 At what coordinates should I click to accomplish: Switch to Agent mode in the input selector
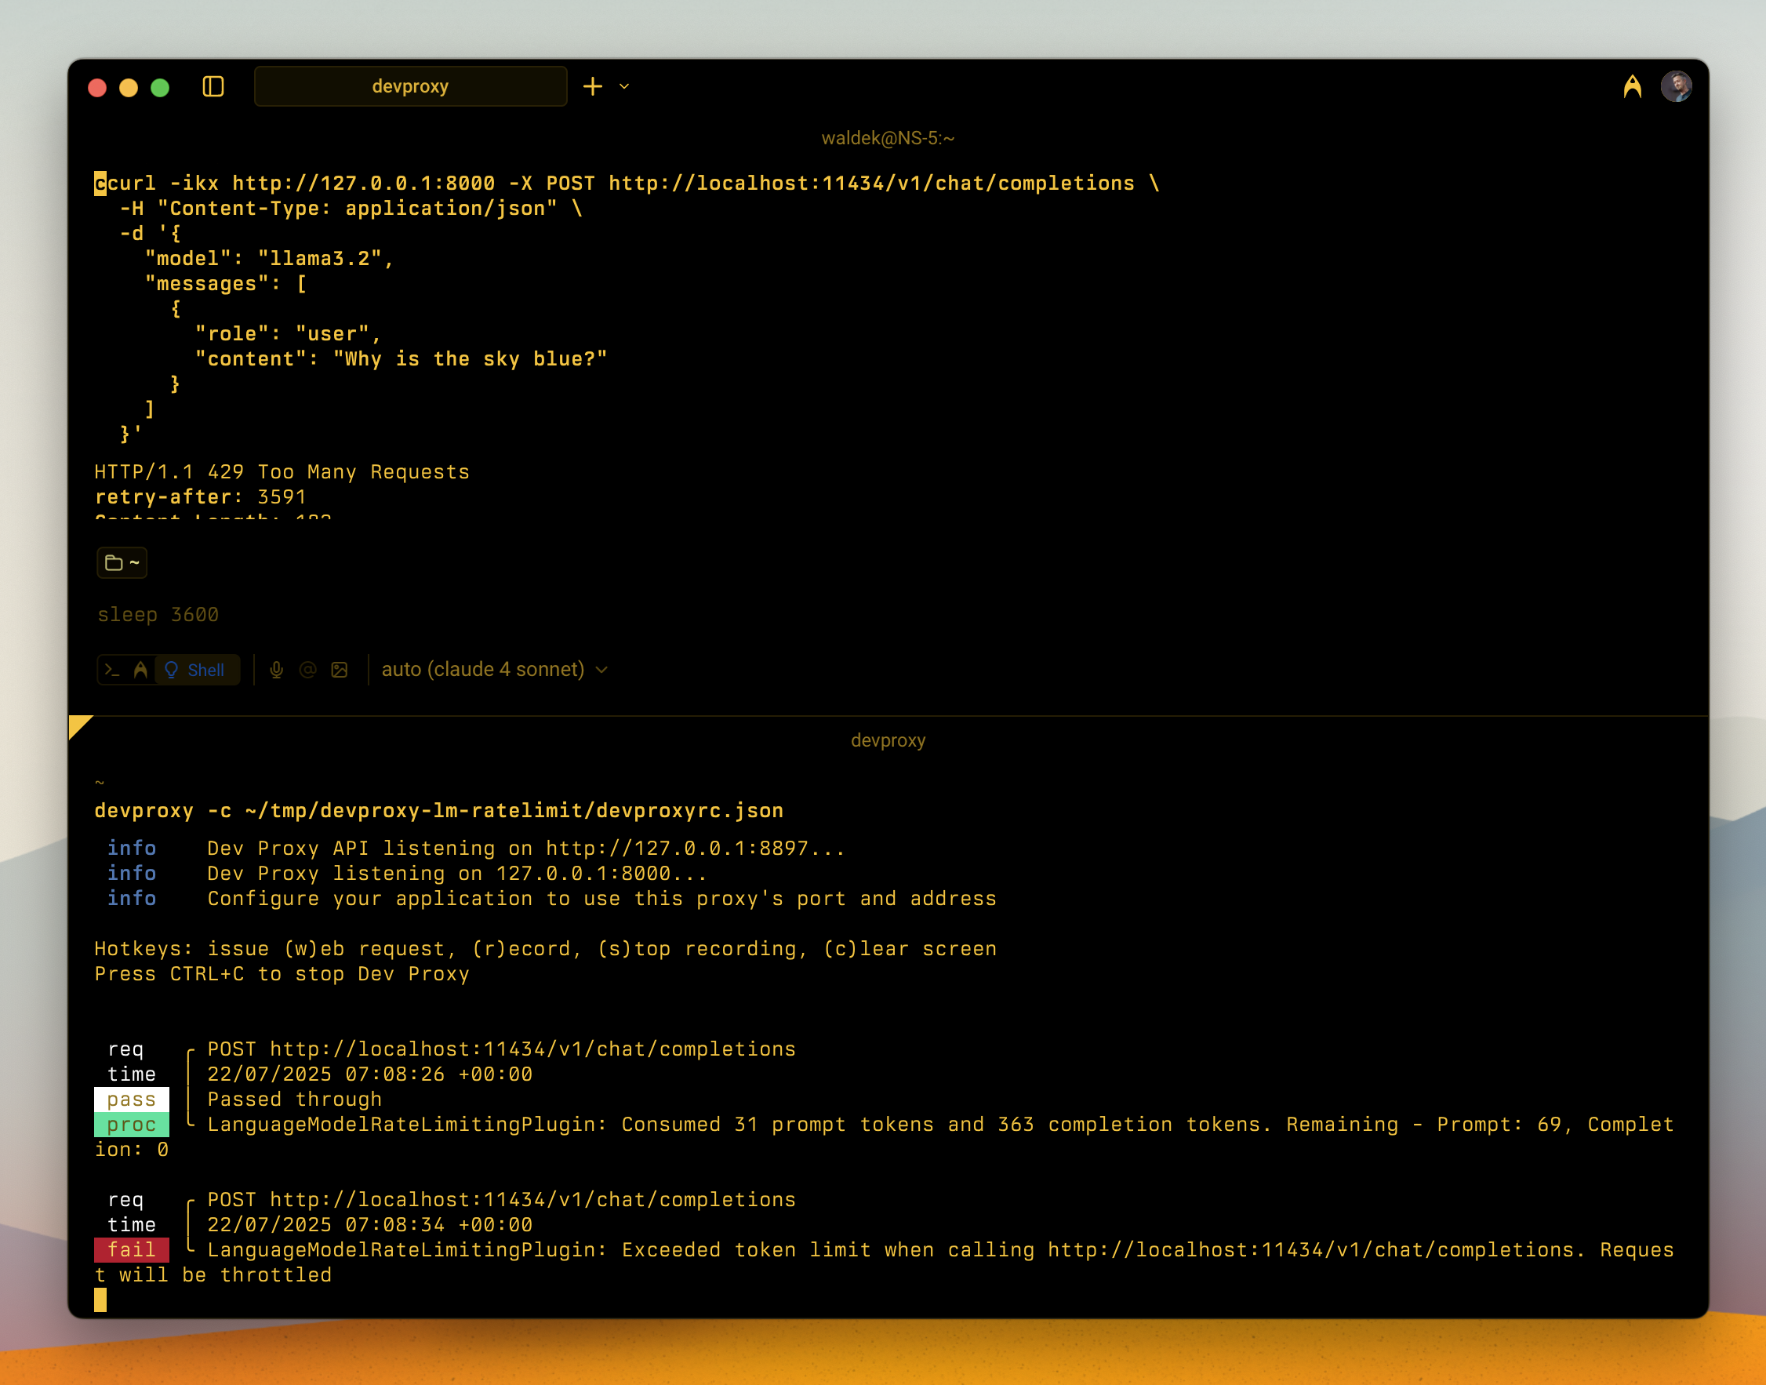[140, 670]
